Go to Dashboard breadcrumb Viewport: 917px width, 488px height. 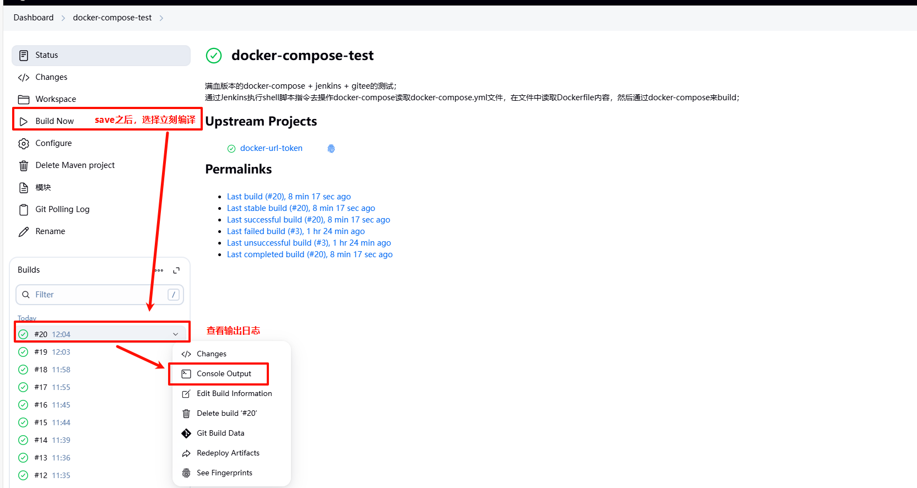pos(34,18)
